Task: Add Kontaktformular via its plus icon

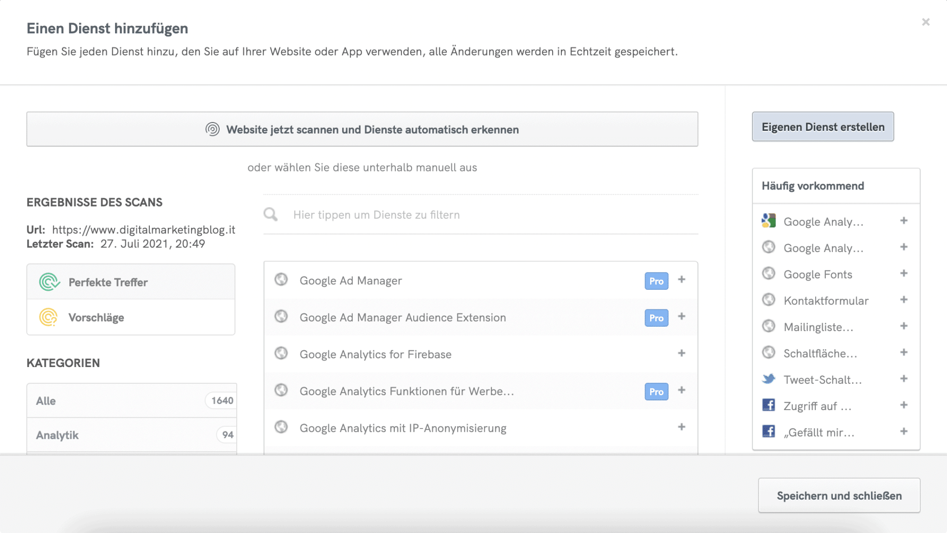Action: tap(904, 300)
